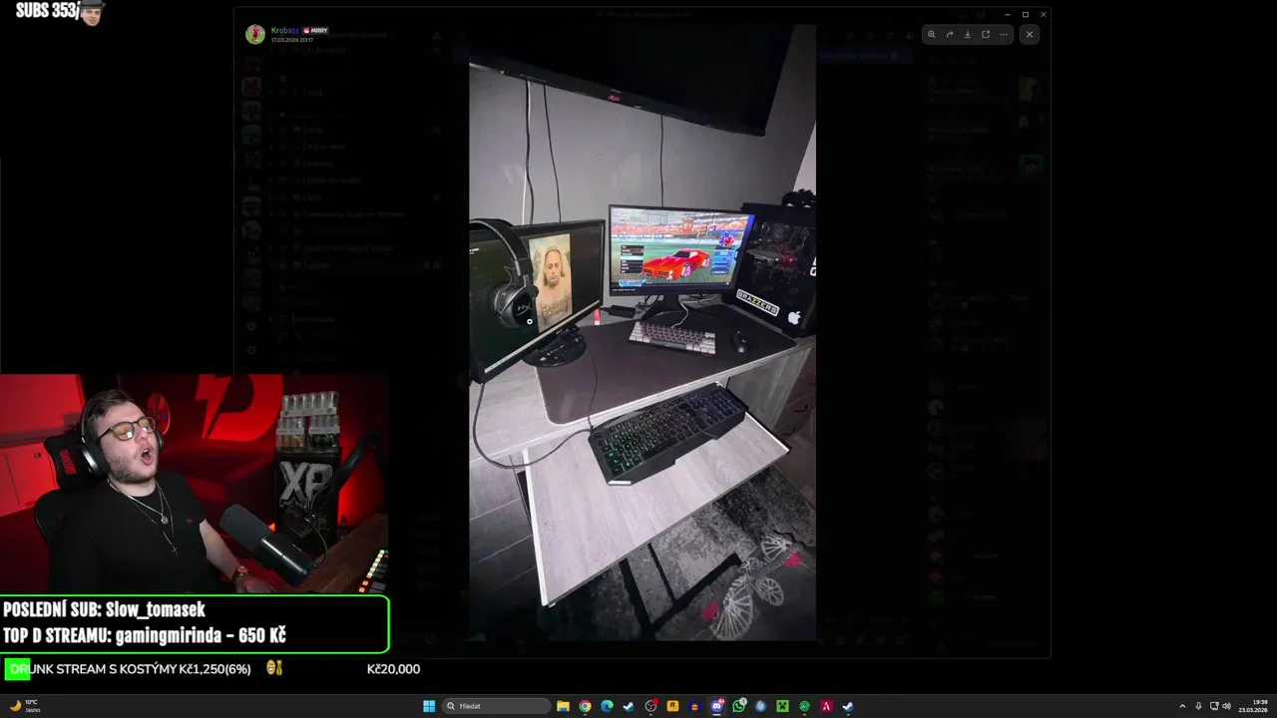Open Microsoft Edge from the taskbar
Image resolution: width=1277 pixels, height=718 pixels.
pyautogui.click(x=607, y=706)
